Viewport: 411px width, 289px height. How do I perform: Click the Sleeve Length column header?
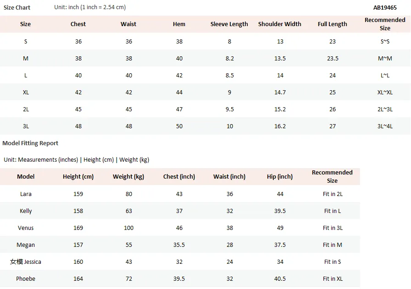coord(229,24)
